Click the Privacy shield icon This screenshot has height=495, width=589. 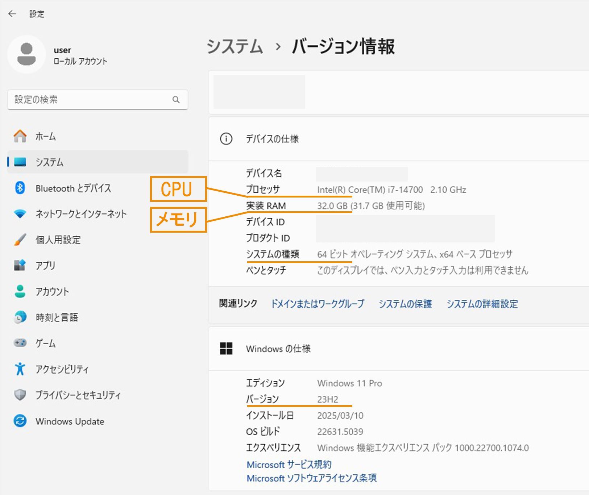point(20,395)
